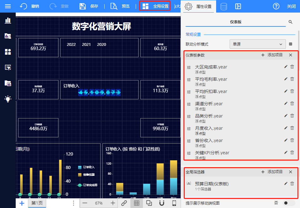The image size is (300, 208).
Task: Collapse the 仪表板参数 section with X
Action: (291, 55)
